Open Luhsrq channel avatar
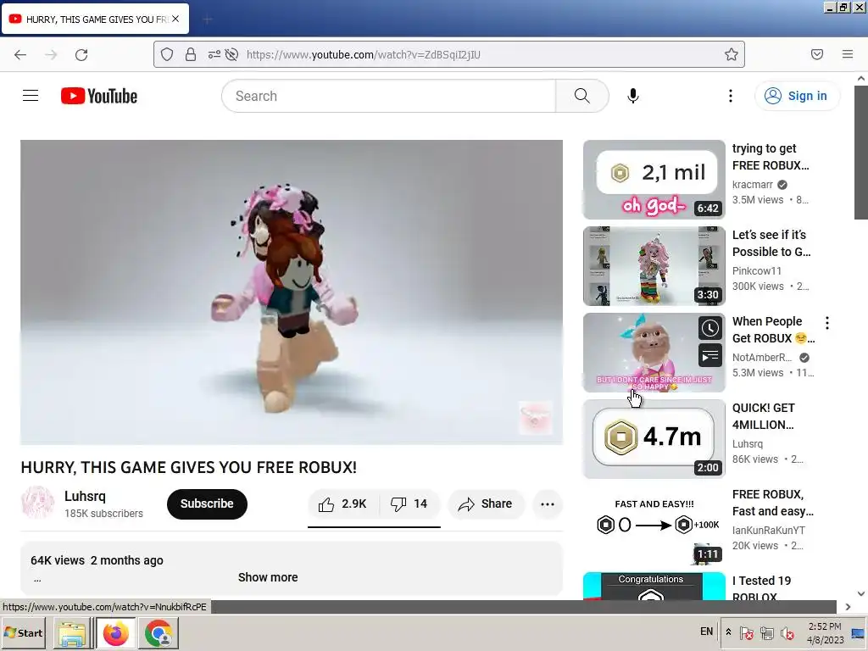868x651 pixels. click(37, 503)
